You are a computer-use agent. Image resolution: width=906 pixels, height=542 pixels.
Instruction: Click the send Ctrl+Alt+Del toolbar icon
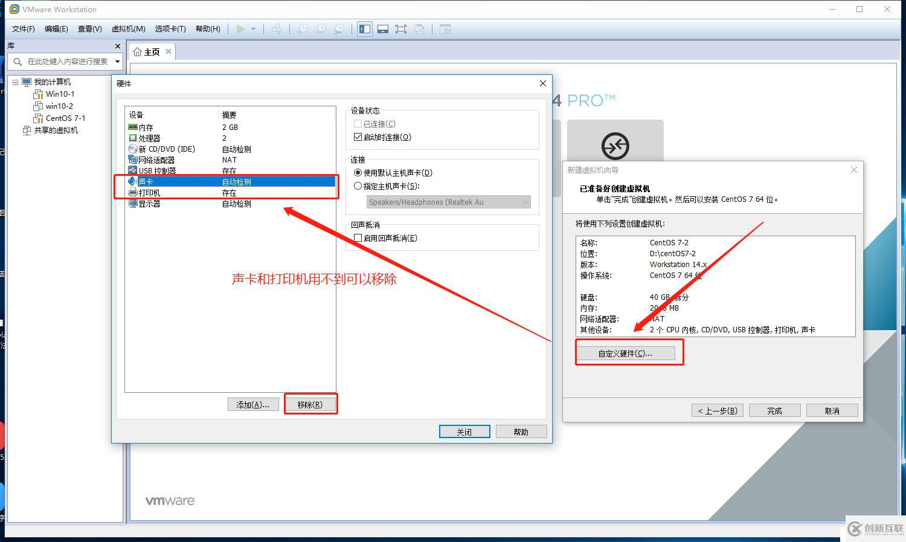277,29
